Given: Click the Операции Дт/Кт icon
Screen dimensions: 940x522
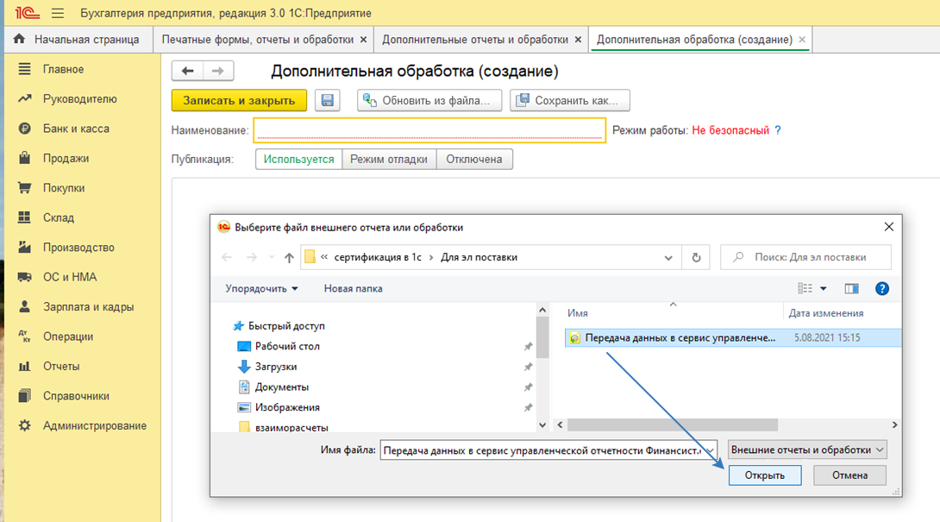Looking at the screenshot, I should [25, 336].
